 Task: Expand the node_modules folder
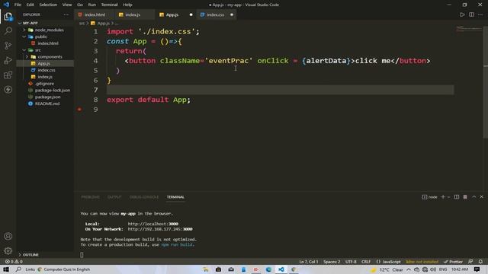pyautogui.click(x=24, y=30)
